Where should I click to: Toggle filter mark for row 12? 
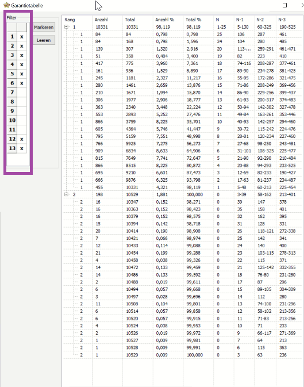(22, 139)
